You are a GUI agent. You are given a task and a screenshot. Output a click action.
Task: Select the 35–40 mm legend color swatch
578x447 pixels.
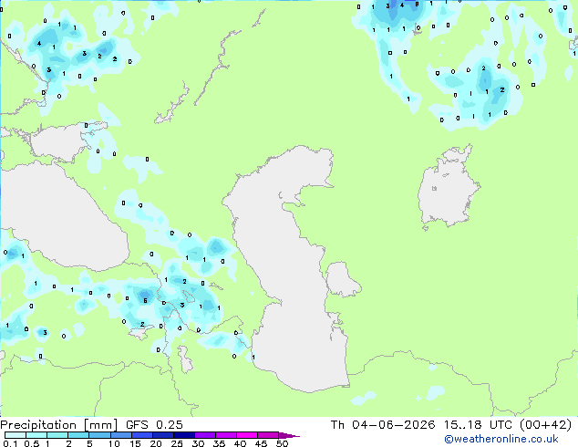point(226,435)
